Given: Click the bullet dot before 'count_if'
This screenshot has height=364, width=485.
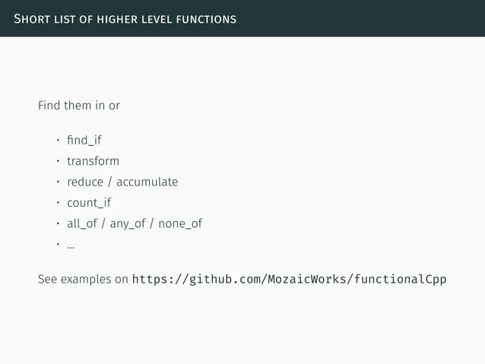Looking at the screenshot, I should tap(58, 203).
